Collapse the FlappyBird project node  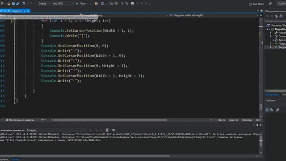click(268, 29)
